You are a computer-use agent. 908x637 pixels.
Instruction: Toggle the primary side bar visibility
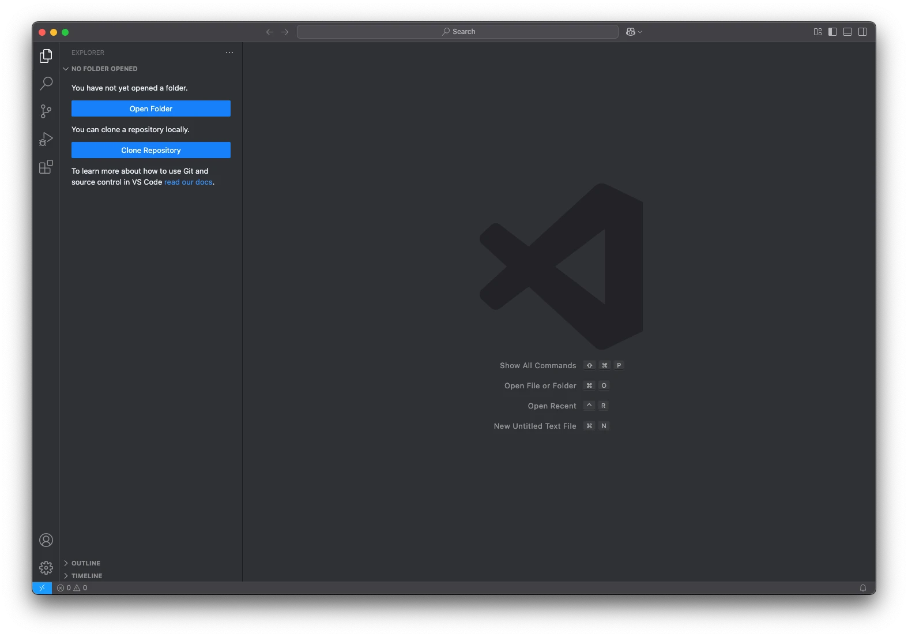click(x=832, y=32)
